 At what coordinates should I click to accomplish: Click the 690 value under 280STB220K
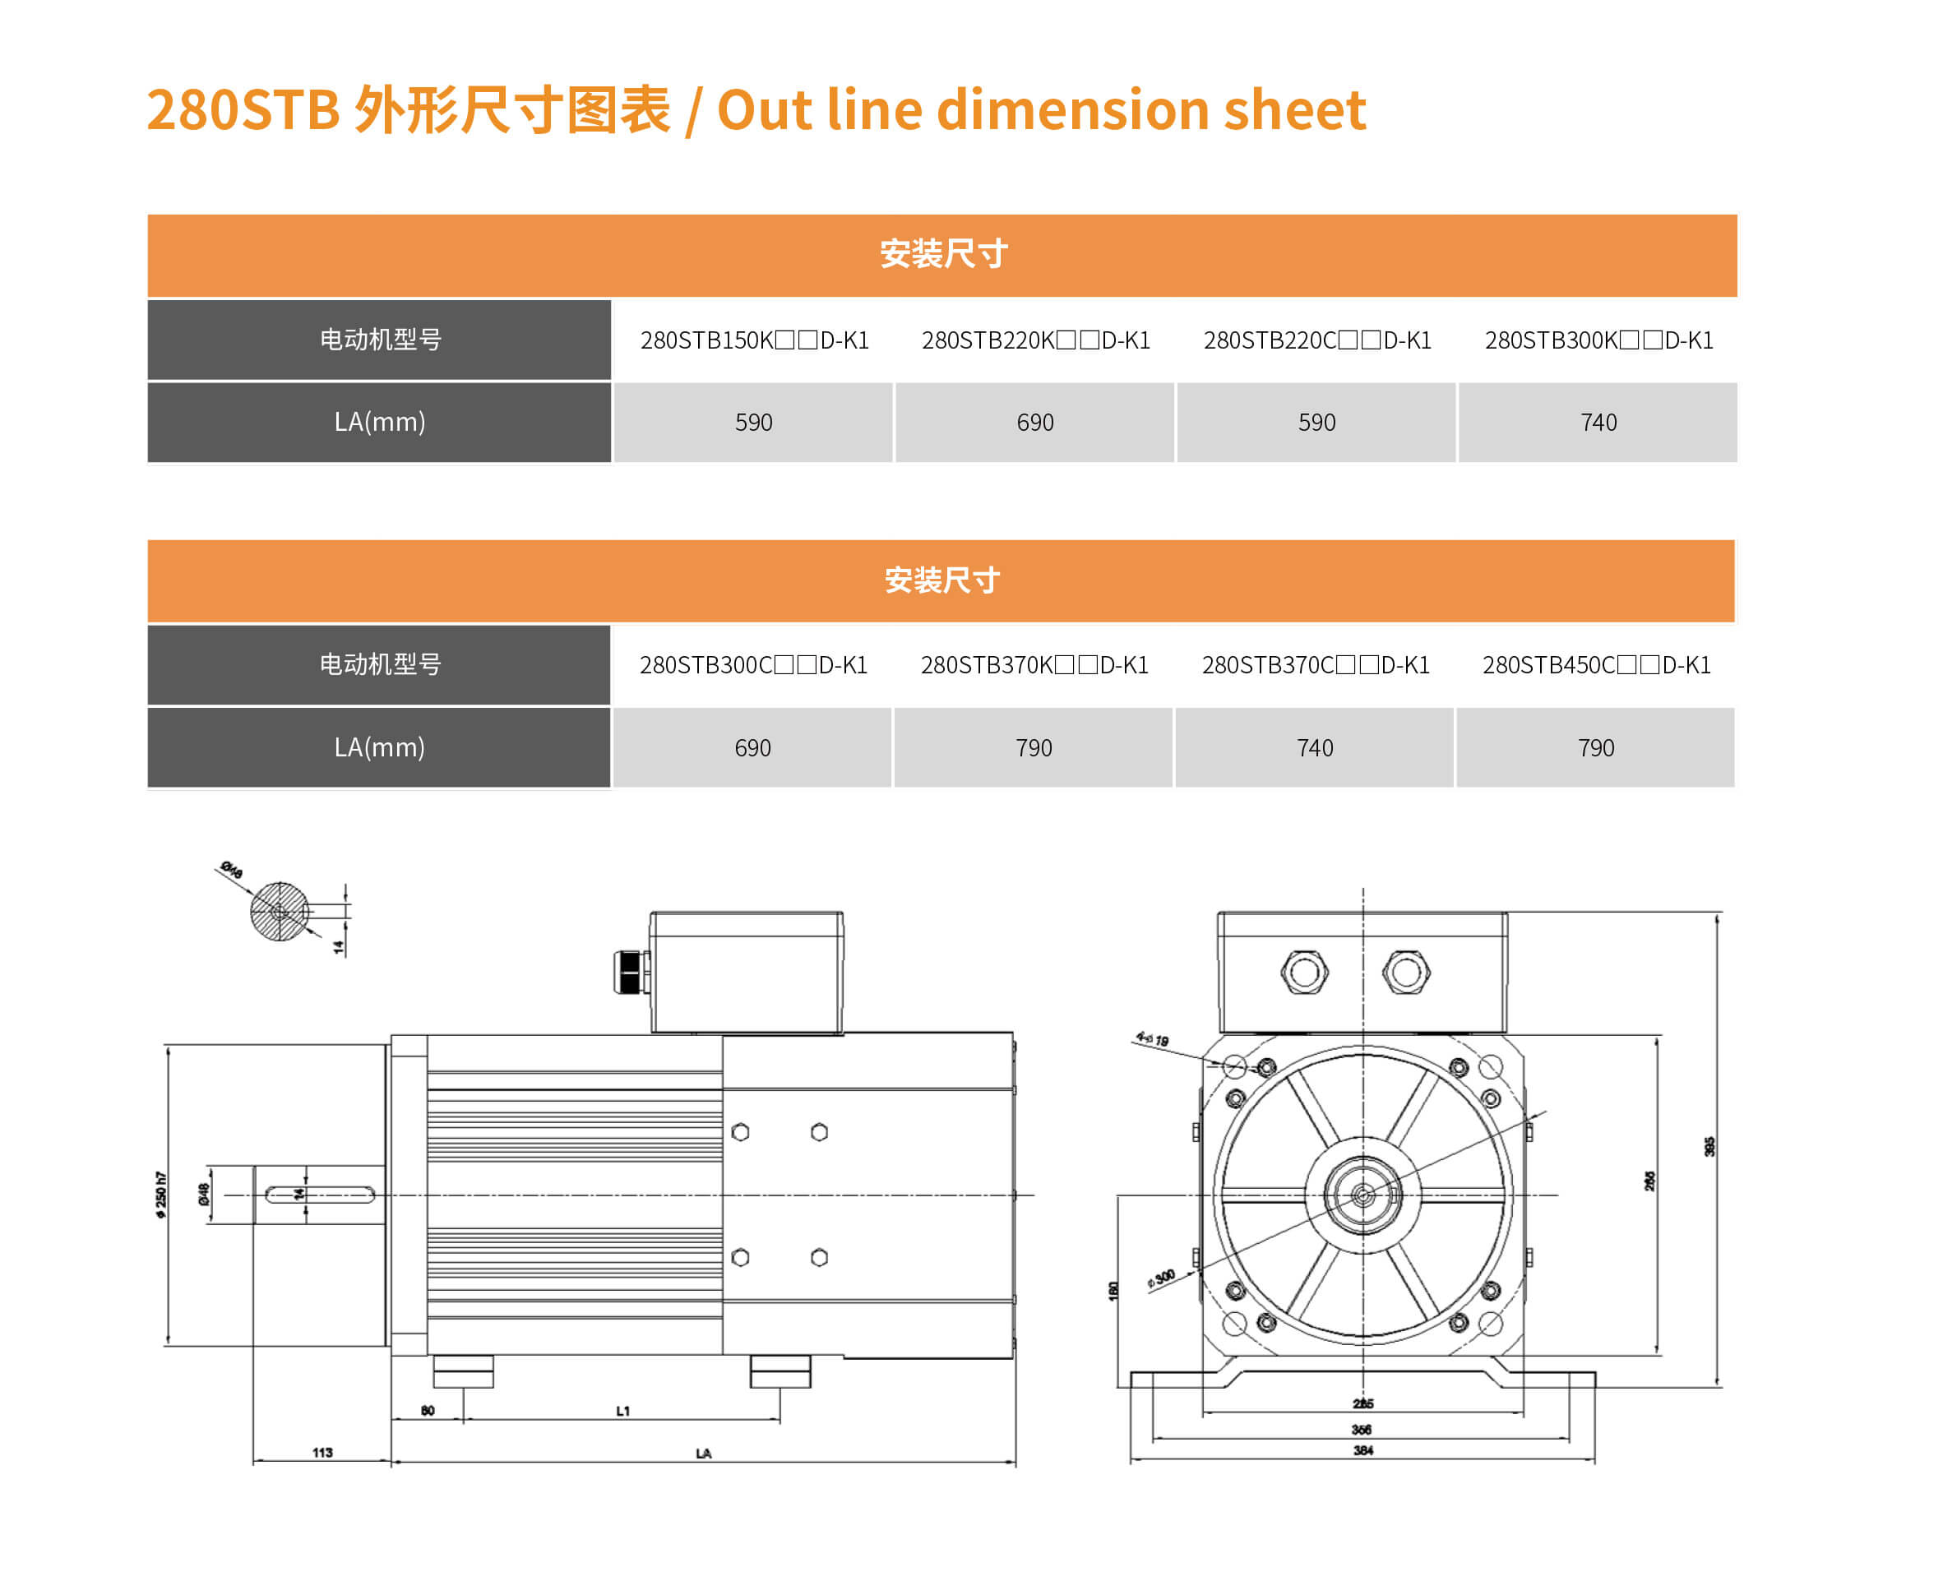[1034, 423]
